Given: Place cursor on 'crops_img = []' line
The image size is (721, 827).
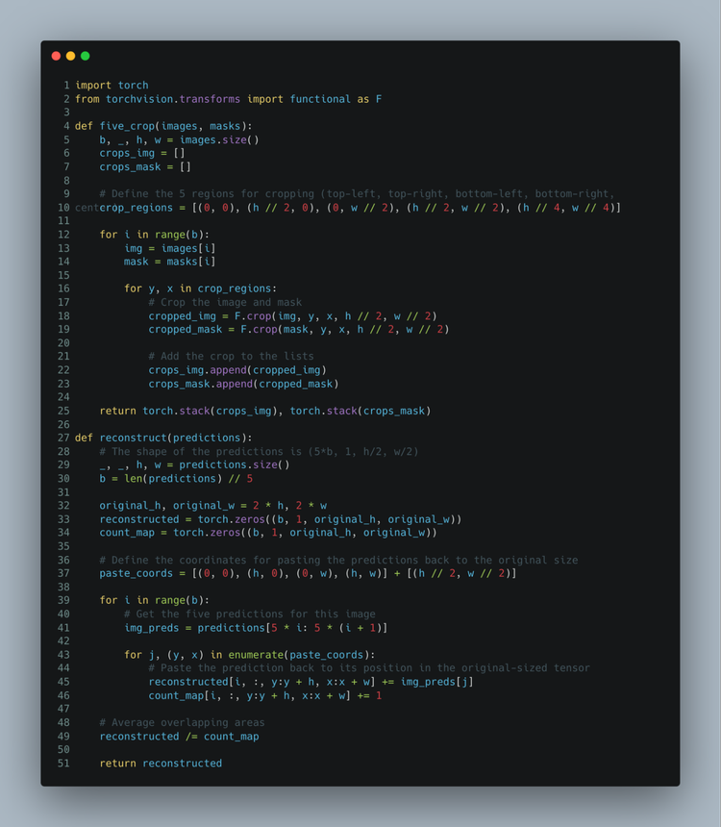Looking at the screenshot, I should (x=142, y=153).
